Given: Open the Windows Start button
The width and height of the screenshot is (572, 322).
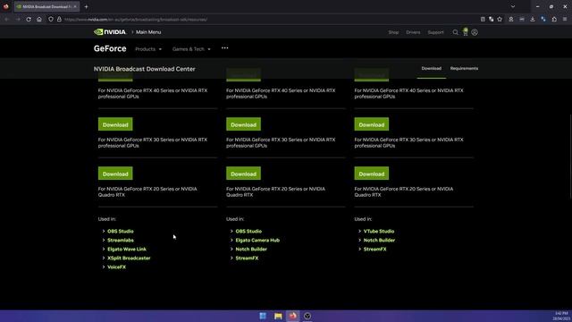Looking at the screenshot, I should click(x=263, y=316).
